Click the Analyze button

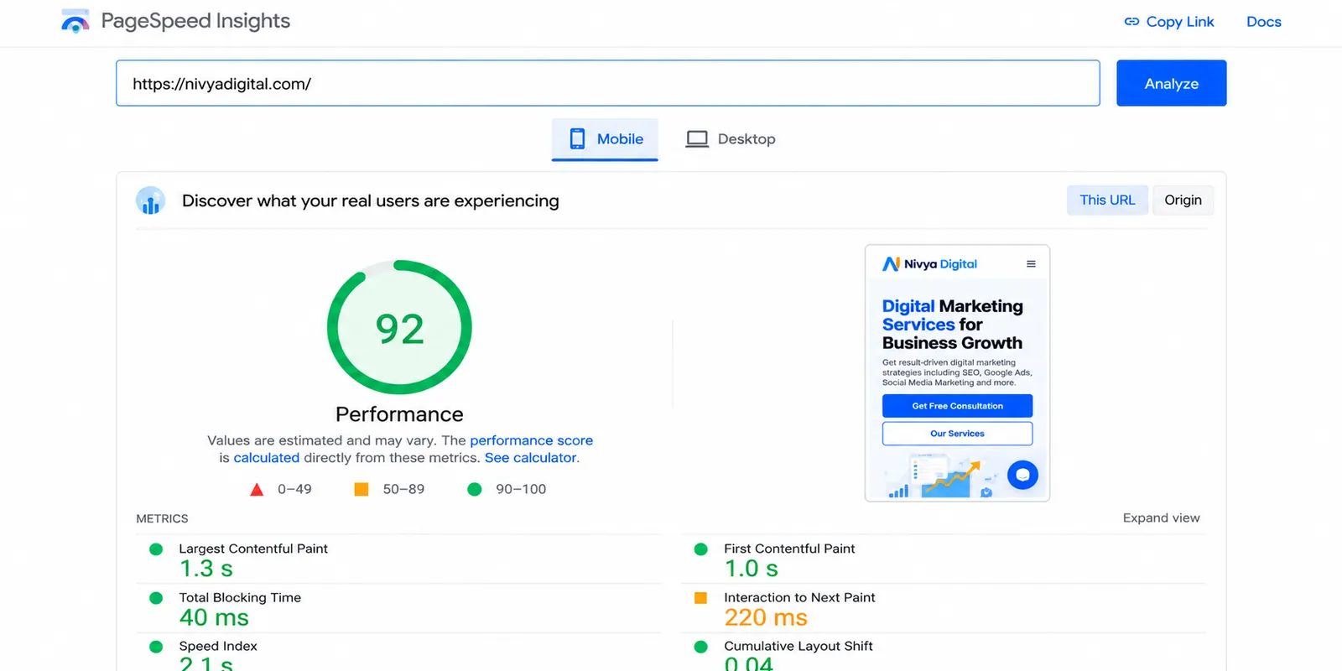pyautogui.click(x=1172, y=83)
